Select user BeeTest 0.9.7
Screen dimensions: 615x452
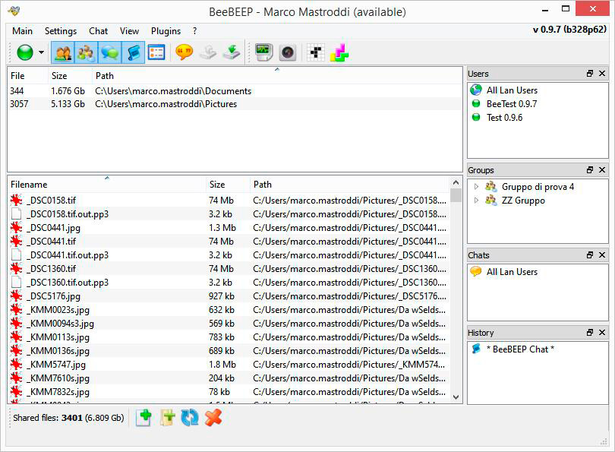[x=511, y=104]
